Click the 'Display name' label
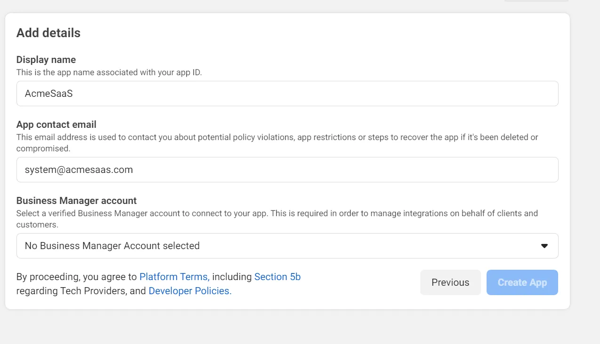 coord(46,60)
